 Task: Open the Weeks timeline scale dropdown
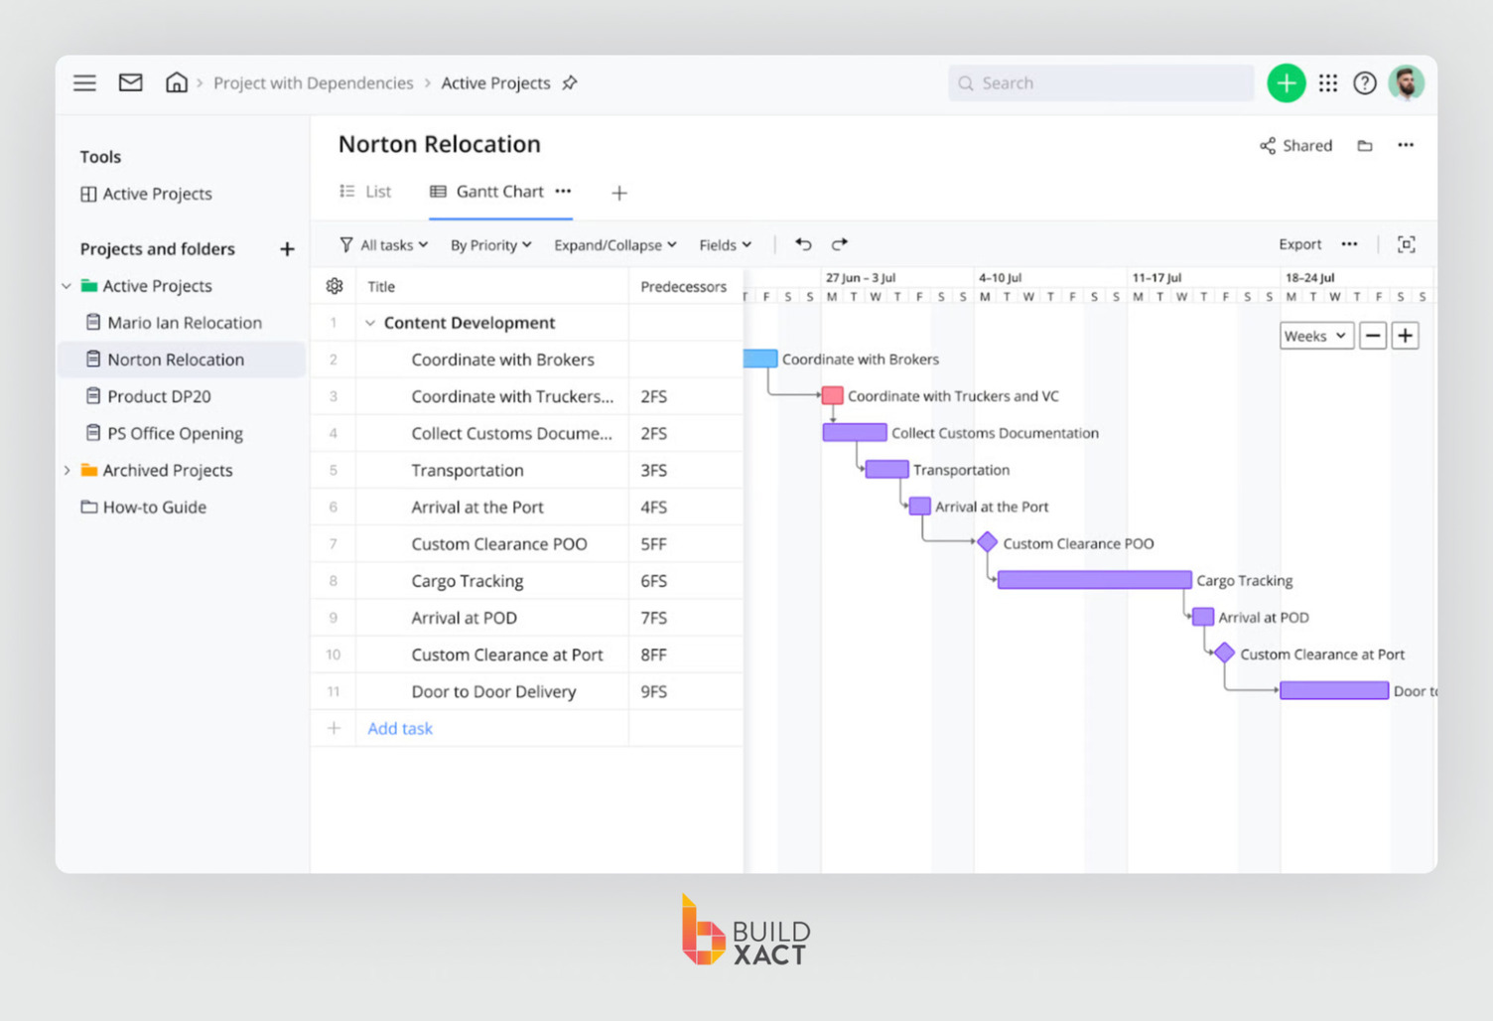click(1315, 335)
